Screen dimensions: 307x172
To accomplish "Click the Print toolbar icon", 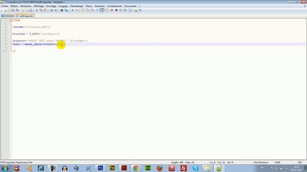I will tap(31, 10).
